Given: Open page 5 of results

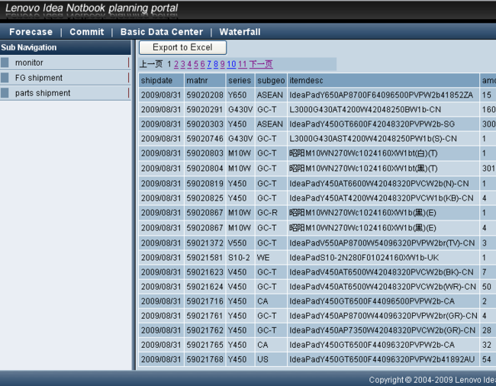Looking at the screenshot, I should pos(196,64).
